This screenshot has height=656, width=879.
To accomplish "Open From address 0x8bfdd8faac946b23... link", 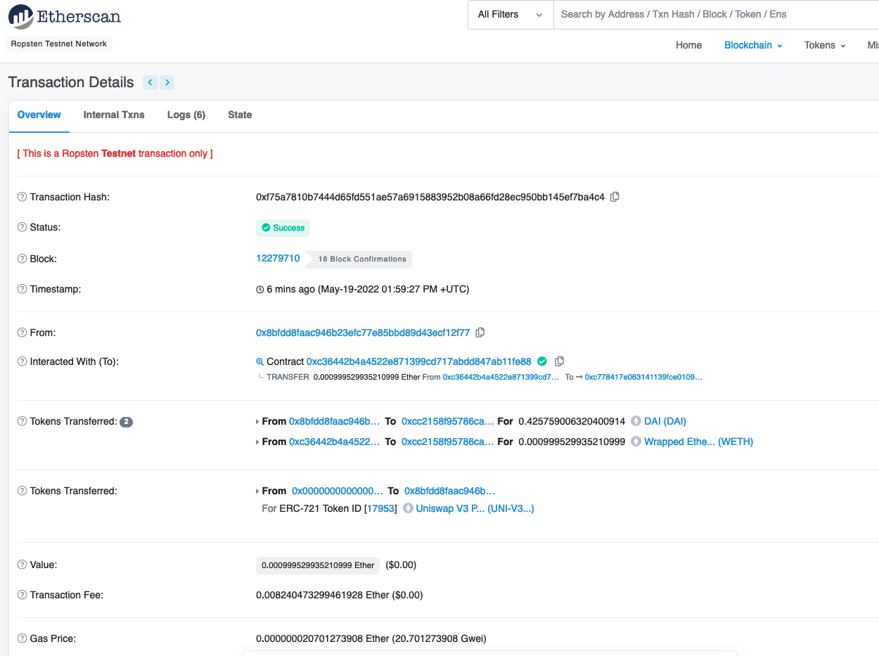I will pos(363,333).
